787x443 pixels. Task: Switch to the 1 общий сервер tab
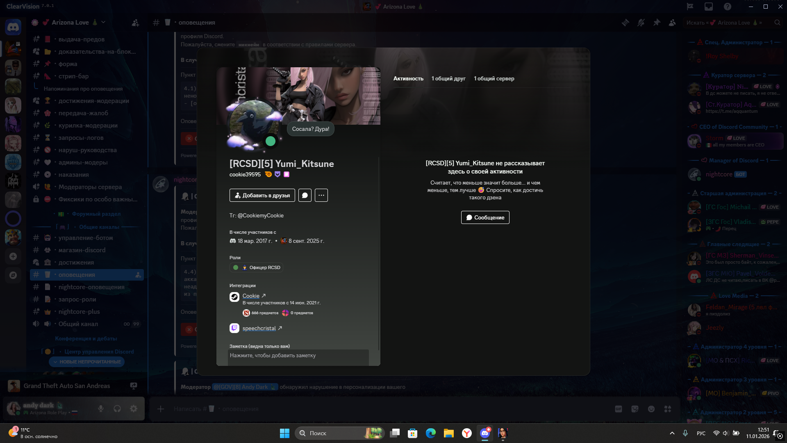tap(494, 78)
